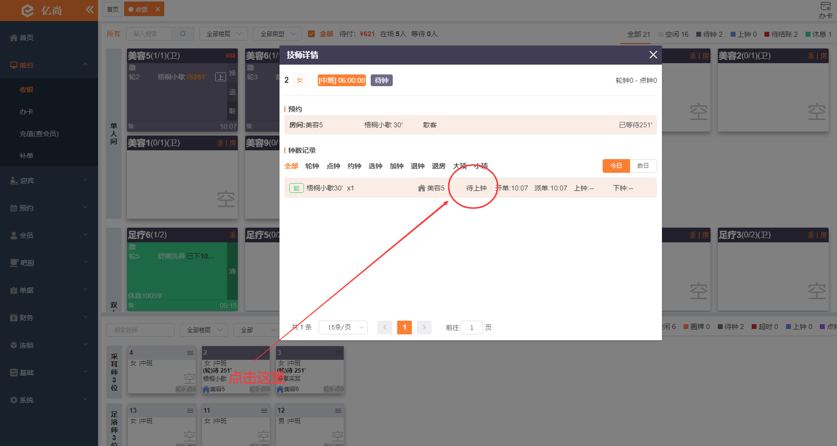This screenshot has width=837, height=446.
Task: Click the search magnifier icon
Action: point(183,34)
